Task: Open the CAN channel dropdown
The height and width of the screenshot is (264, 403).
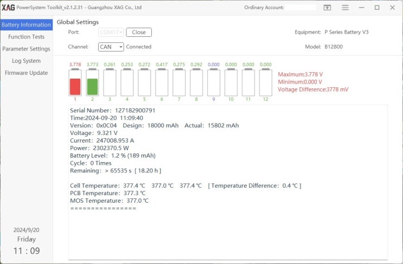Action: tap(111, 47)
